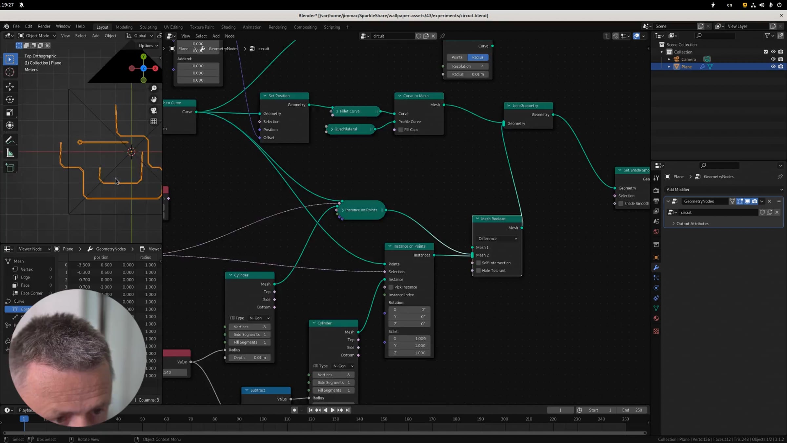Image resolution: width=787 pixels, height=443 pixels.
Task: Open the viewport Options dropdown
Action: (148, 46)
